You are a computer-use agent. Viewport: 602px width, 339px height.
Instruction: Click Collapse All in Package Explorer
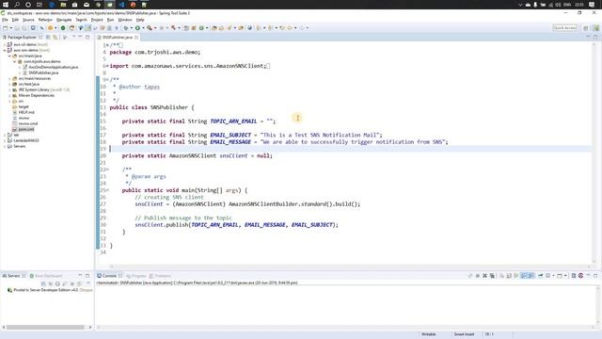tap(48, 38)
